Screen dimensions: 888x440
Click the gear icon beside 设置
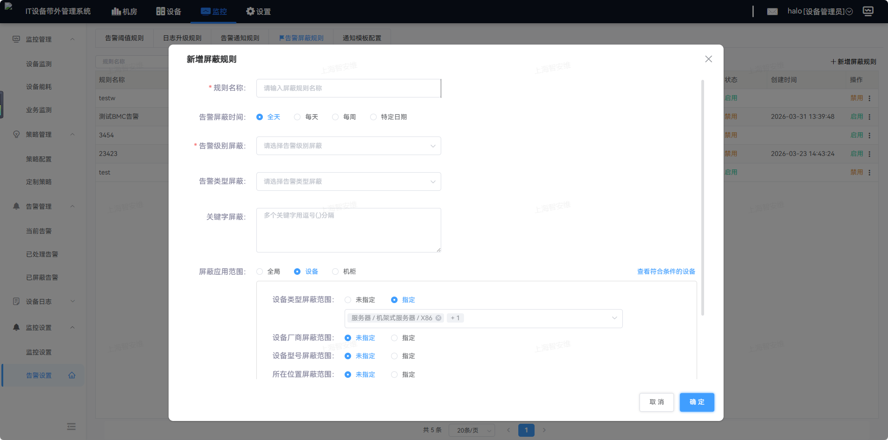tap(250, 11)
